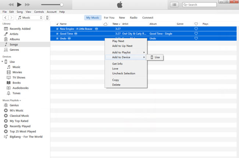Open BigBang - For The World playlist
Image resolution: width=239 pixels, height=158 pixels.
(26, 137)
